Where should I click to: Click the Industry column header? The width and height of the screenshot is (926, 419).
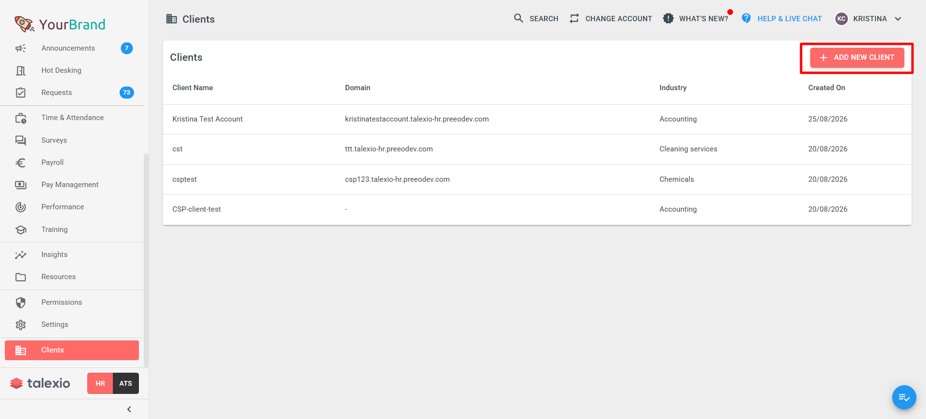click(673, 88)
